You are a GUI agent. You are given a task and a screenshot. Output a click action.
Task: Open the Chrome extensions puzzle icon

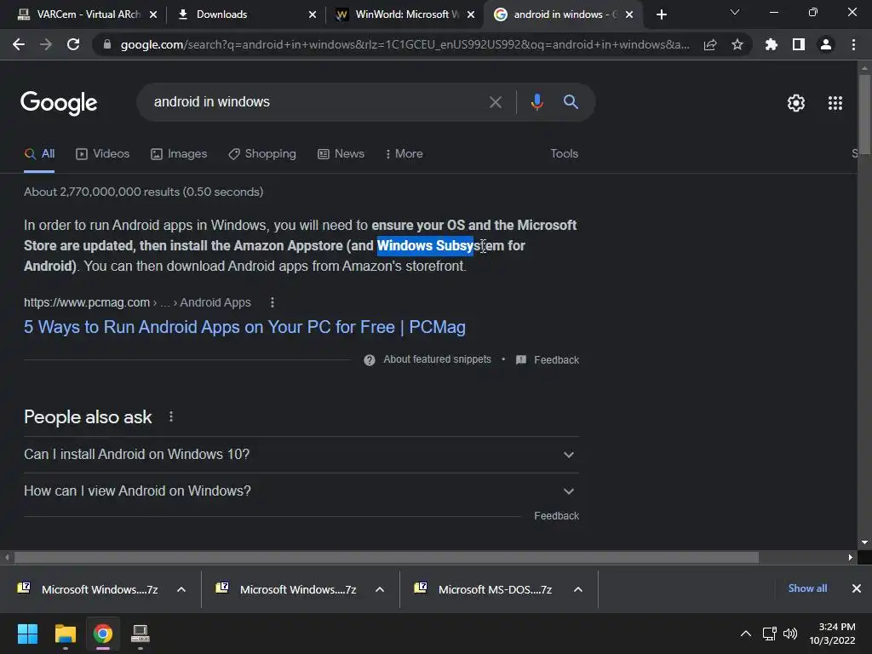click(772, 44)
